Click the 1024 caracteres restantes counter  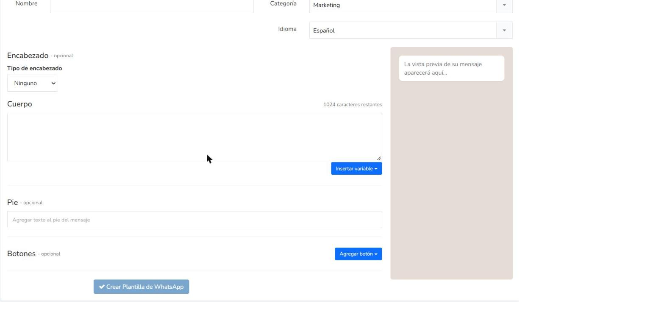tap(353, 104)
